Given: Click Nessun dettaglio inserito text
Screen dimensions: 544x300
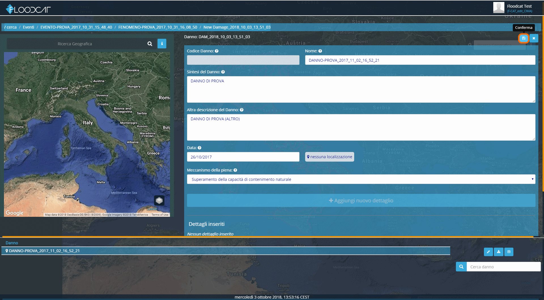Looking at the screenshot, I should click(210, 234).
